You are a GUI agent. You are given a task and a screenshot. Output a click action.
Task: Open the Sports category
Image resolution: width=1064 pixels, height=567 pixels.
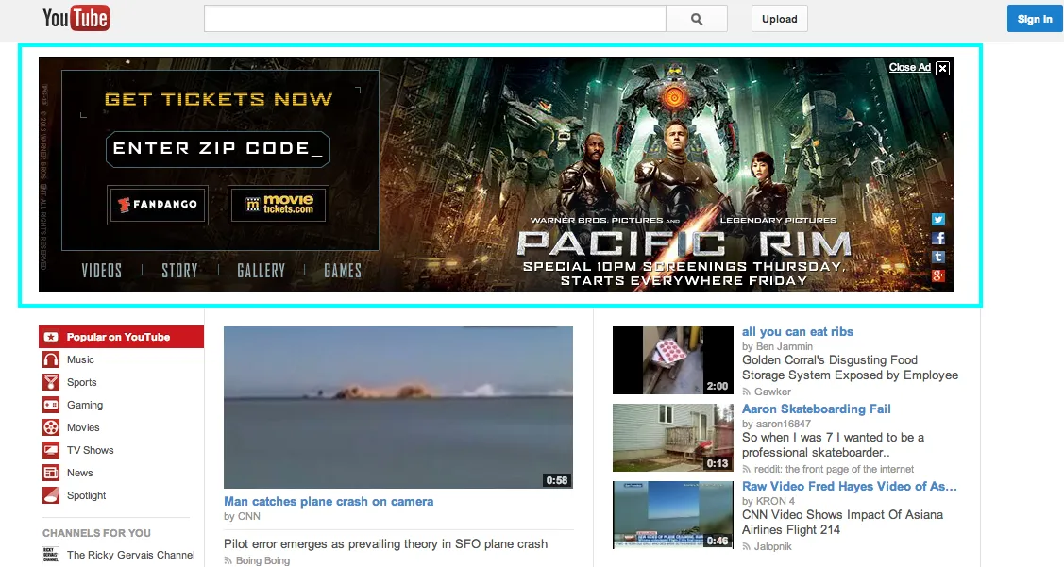(x=81, y=382)
